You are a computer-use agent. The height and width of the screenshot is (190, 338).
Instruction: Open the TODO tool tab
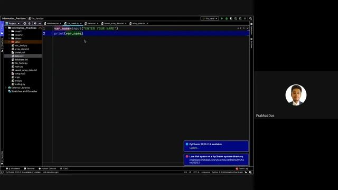point(64,168)
